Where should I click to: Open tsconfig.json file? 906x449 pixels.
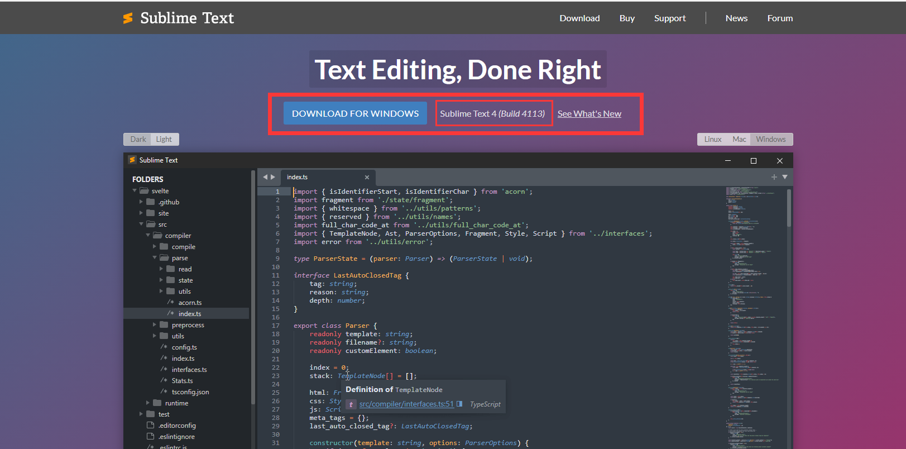[x=190, y=392]
